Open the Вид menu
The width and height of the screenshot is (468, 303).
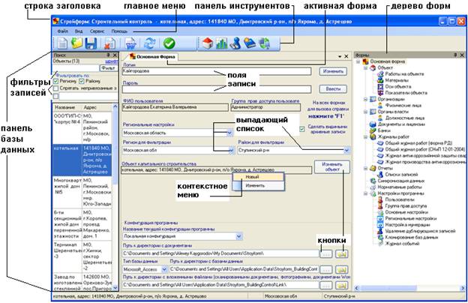coord(79,31)
